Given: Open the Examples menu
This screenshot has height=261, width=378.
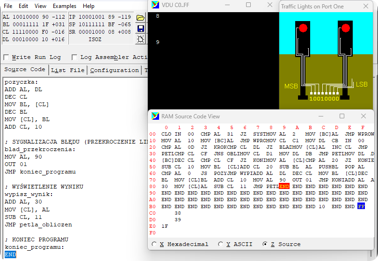Looking at the screenshot, I should [64, 6].
